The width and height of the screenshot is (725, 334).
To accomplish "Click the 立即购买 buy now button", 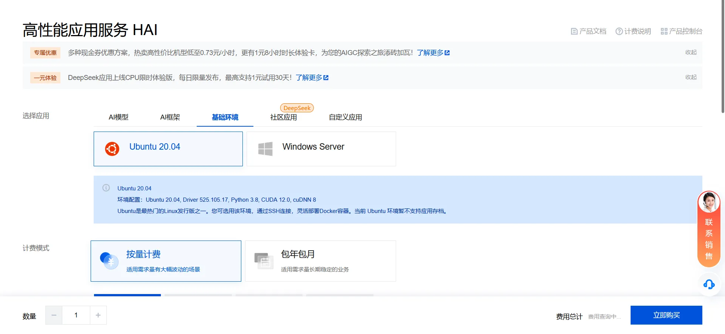I will pos(666,315).
